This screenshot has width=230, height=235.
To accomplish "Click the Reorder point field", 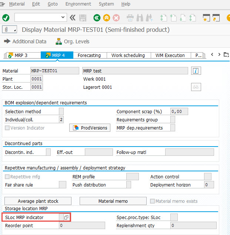I will [82, 225].
